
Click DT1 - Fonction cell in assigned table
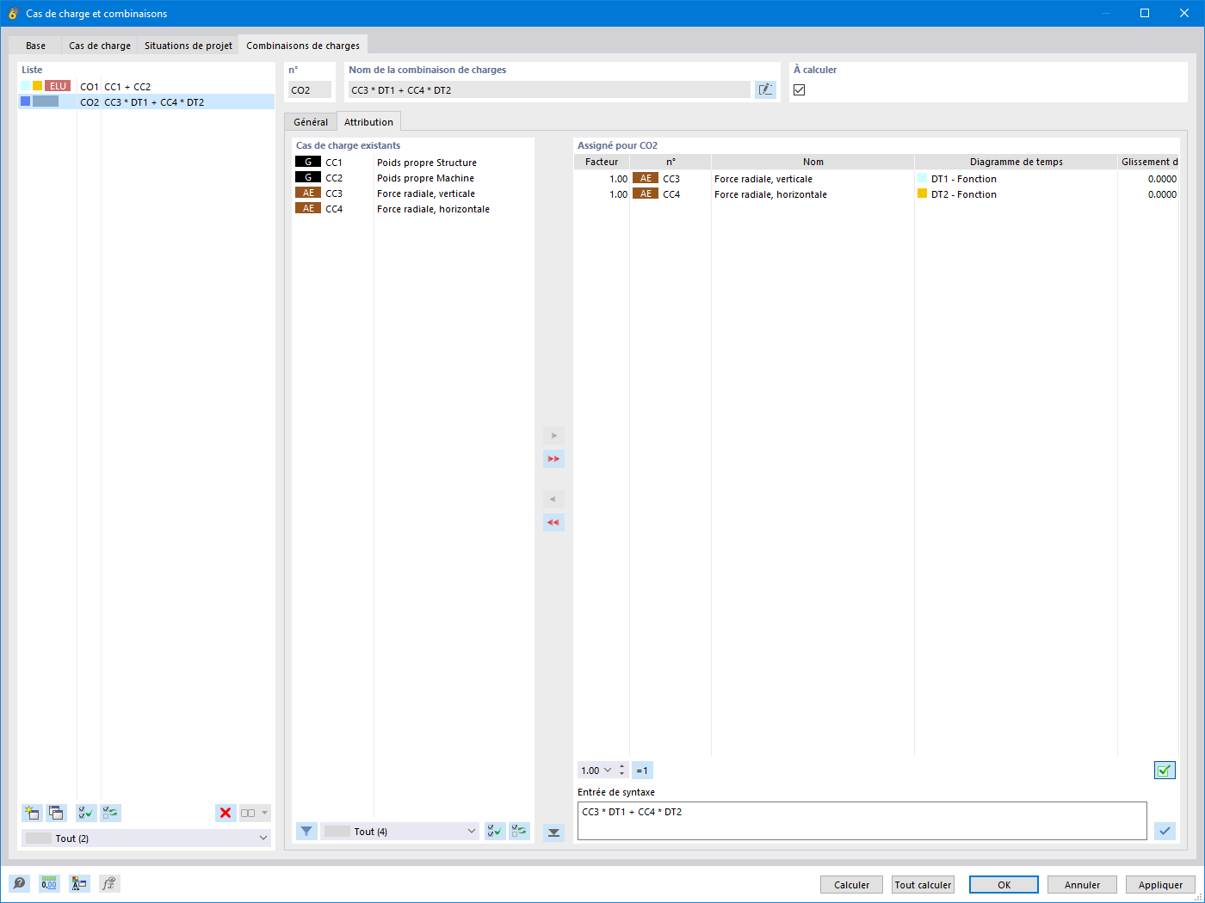(1016, 179)
